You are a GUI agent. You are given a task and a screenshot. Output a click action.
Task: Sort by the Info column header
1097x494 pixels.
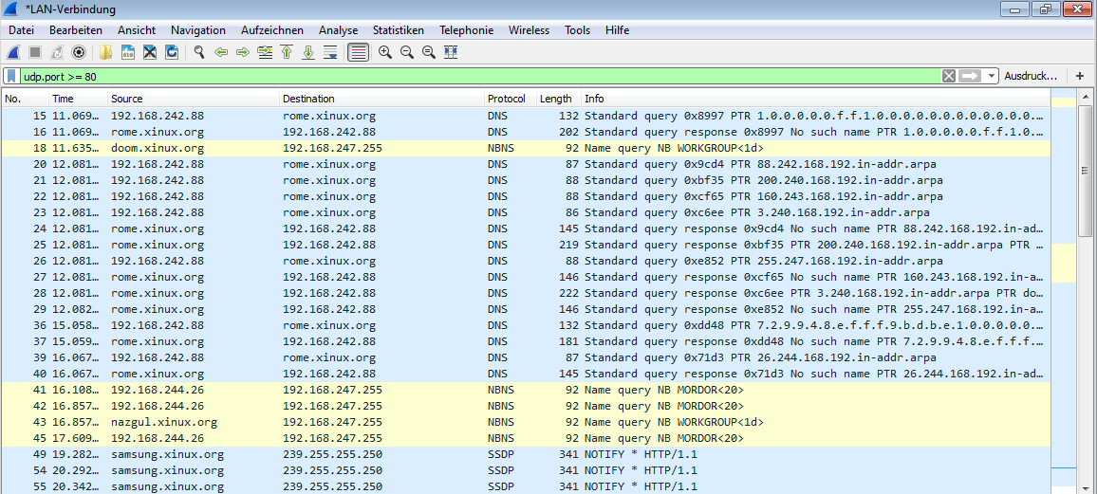pyautogui.click(x=815, y=99)
